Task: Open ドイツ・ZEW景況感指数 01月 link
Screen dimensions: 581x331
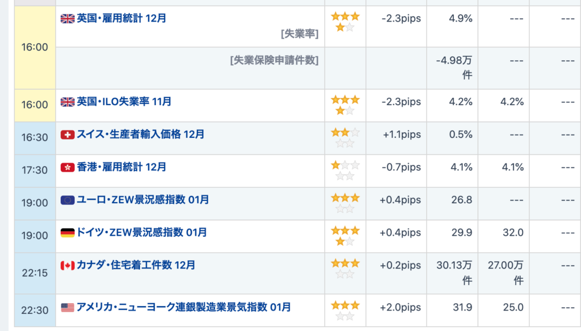Action: click(x=141, y=233)
